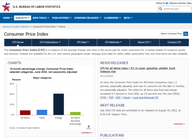The width and height of the screenshot is (192, 139).
Task: Click the 07/13/2022 release date
Action: tap(106, 76)
